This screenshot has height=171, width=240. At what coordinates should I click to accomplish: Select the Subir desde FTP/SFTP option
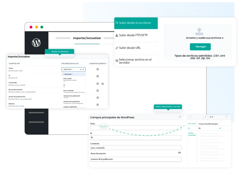click(x=136, y=35)
